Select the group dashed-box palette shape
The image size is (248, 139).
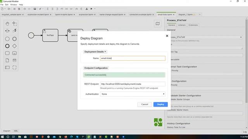point(14,68)
